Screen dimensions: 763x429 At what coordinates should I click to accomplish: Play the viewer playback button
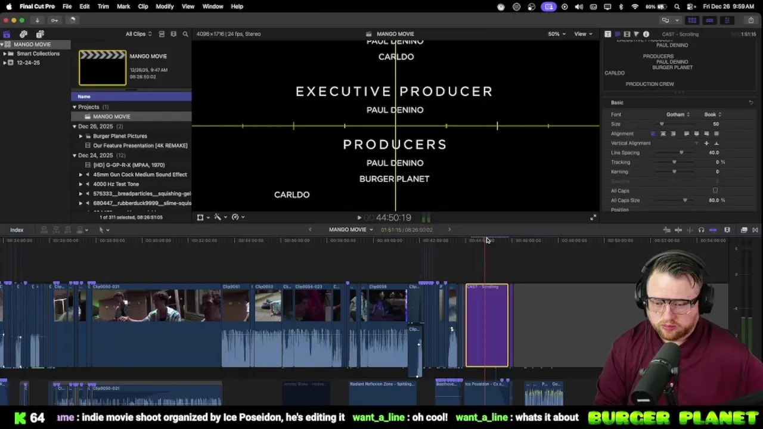pyautogui.click(x=359, y=218)
